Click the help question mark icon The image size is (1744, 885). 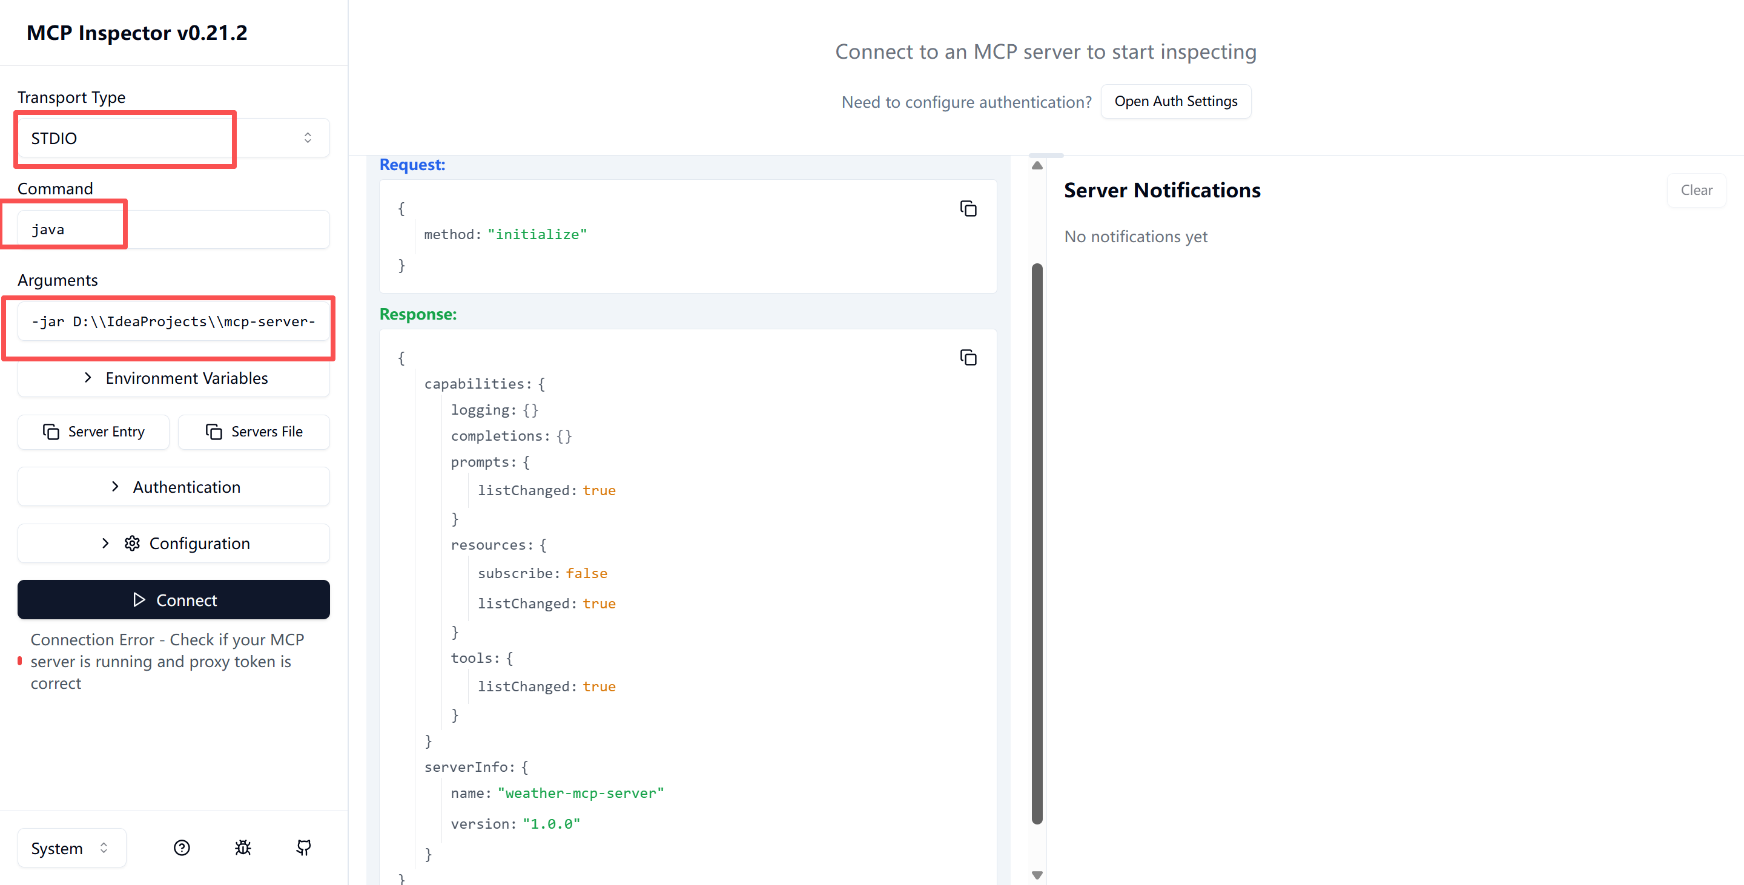pyautogui.click(x=182, y=847)
